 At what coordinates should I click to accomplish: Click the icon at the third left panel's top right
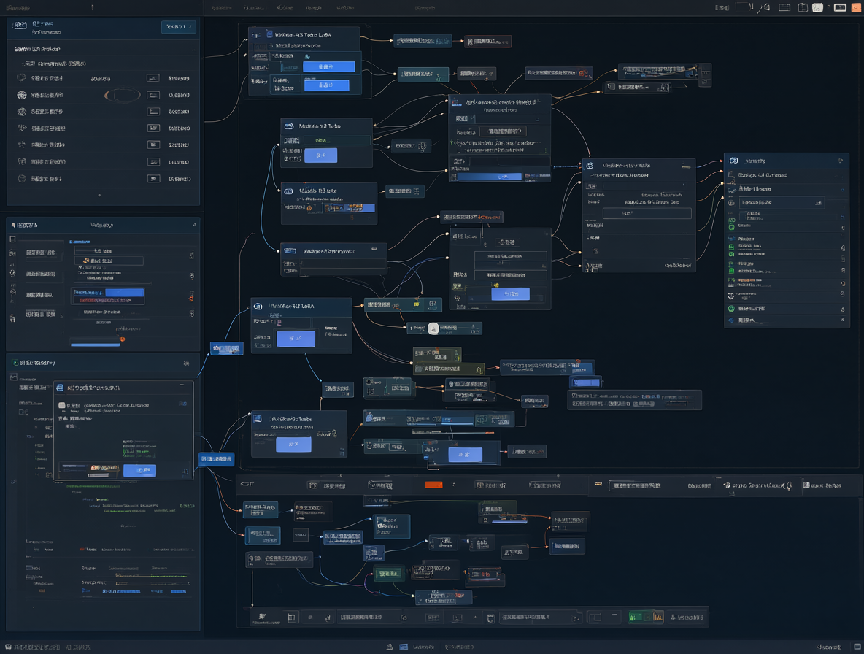pos(186,363)
